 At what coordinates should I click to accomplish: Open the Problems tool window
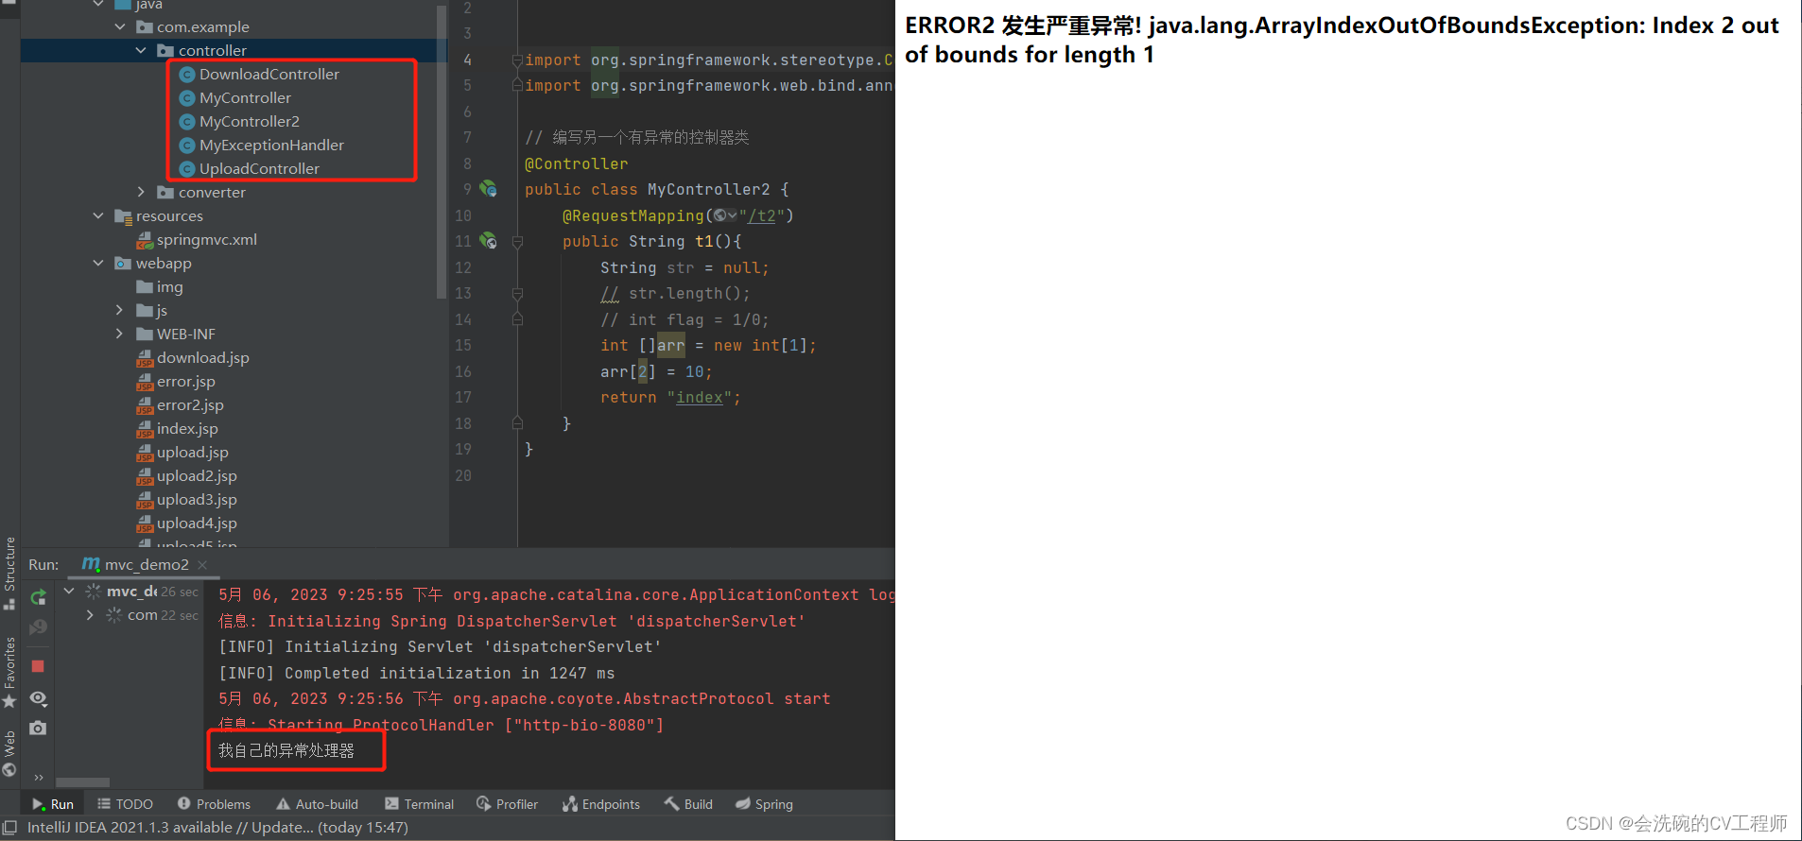(214, 804)
